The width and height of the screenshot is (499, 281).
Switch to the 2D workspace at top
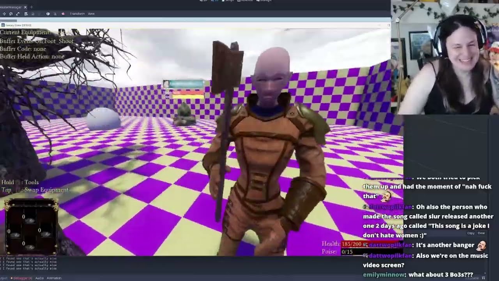pos(203,1)
